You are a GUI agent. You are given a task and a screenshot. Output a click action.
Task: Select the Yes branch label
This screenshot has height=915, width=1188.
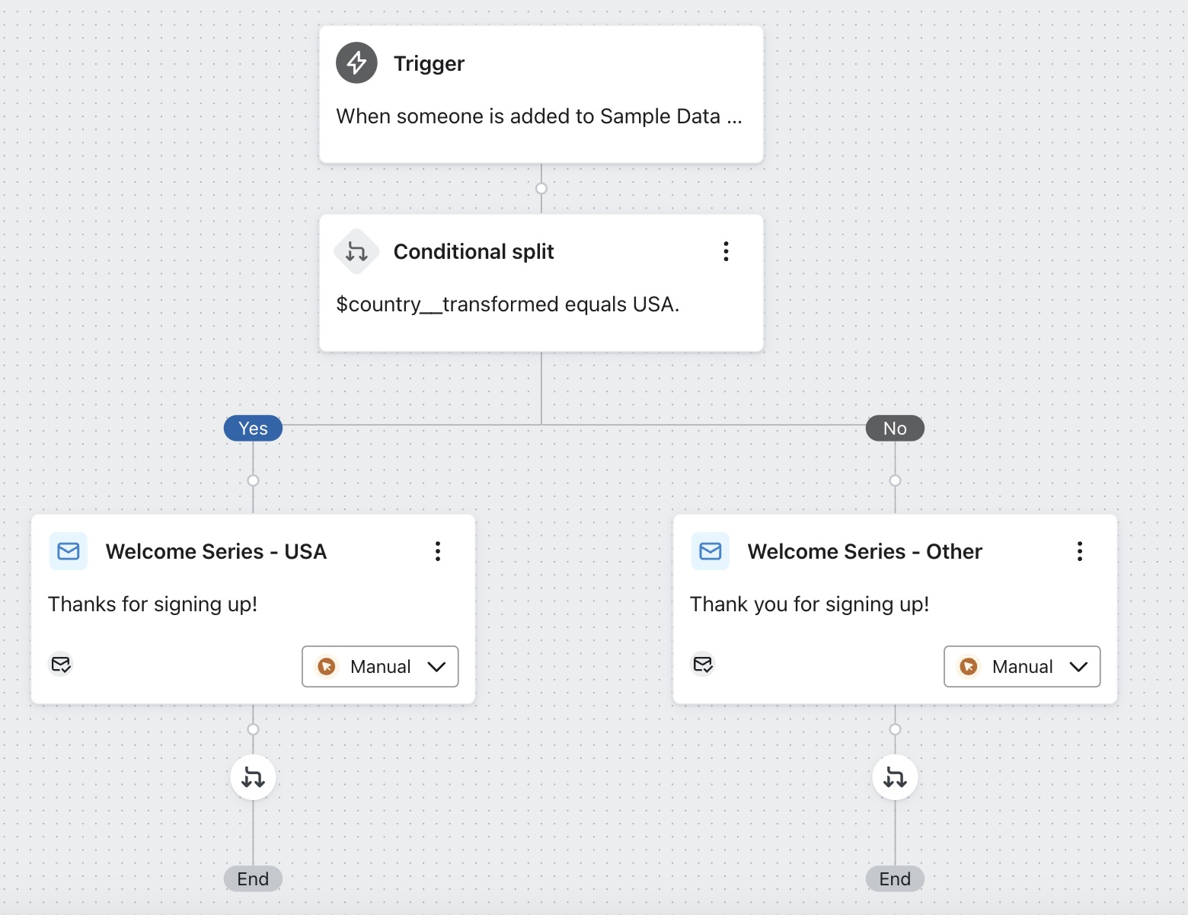253,429
